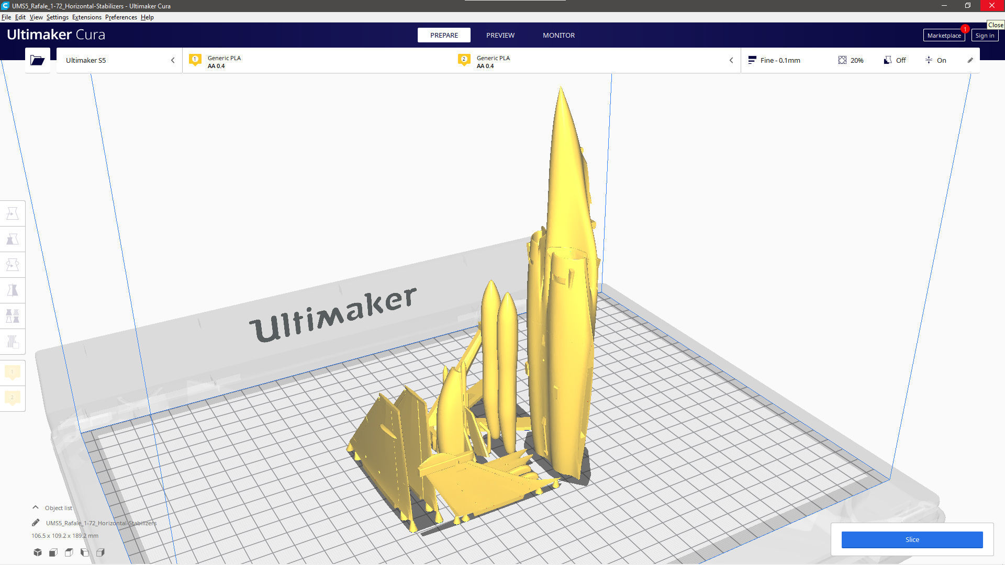Click the Cura logo in title bar
The height and width of the screenshot is (565, 1005).
(x=5, y=6)
